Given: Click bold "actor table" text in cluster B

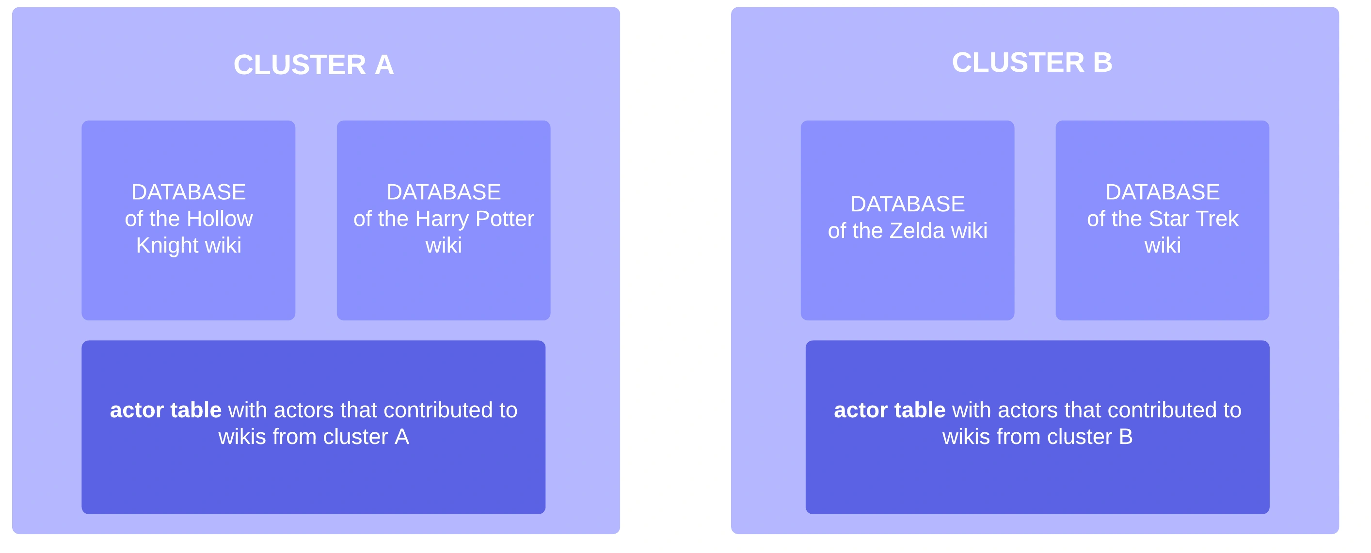Looking at the screenshot, I should [x=889, y=410].
